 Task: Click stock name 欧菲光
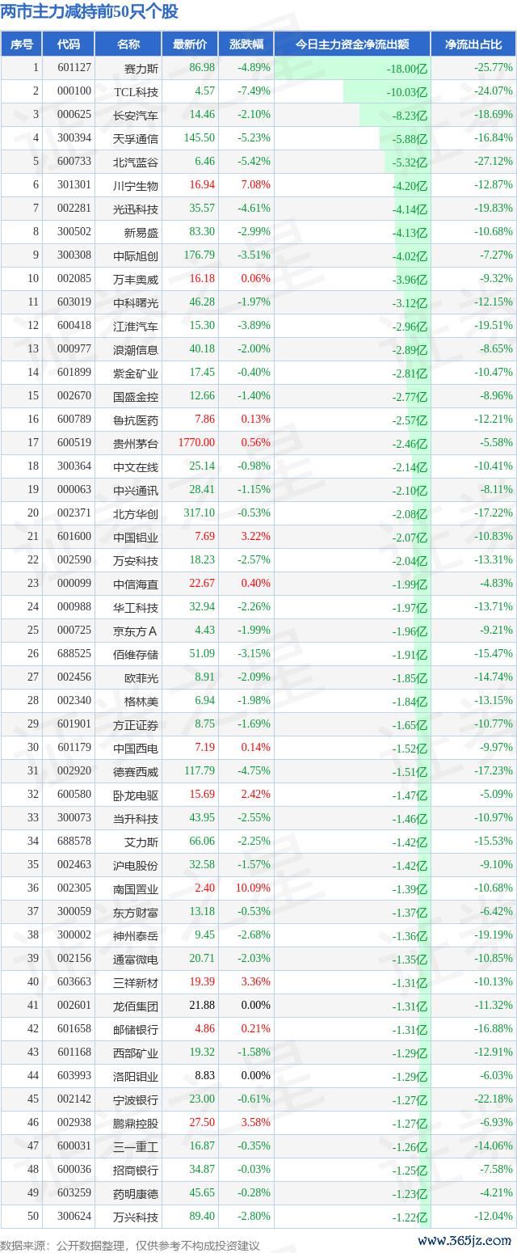pos(141,677)
